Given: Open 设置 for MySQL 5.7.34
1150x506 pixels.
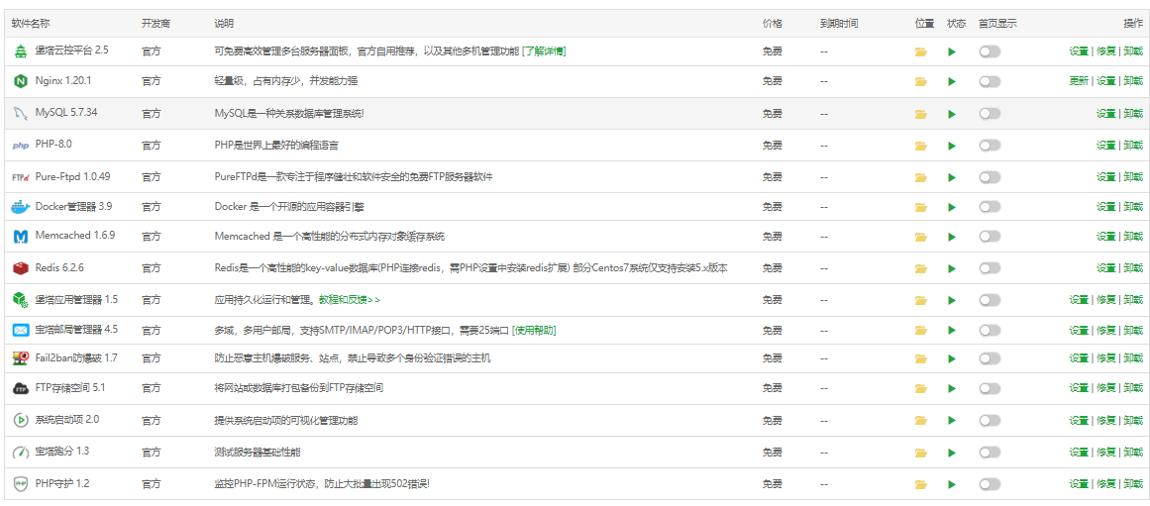Looking at the screenshot, I should [x=1106, y=114].
